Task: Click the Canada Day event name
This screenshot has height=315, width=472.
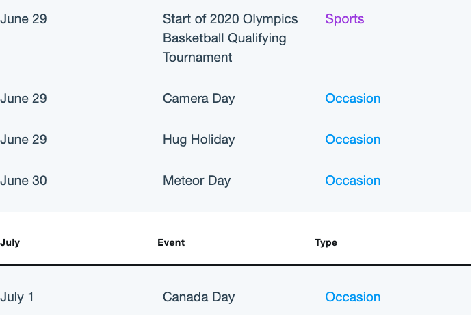Action: tap(198, 297)
